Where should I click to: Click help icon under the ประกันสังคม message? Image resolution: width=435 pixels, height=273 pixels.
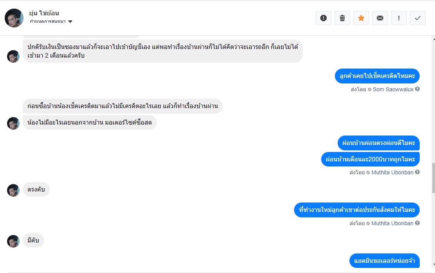417,223
